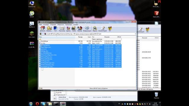Select the SPCLocalConfiguration.class row
This screenshot has height=106, width=189.
point(80,55)
